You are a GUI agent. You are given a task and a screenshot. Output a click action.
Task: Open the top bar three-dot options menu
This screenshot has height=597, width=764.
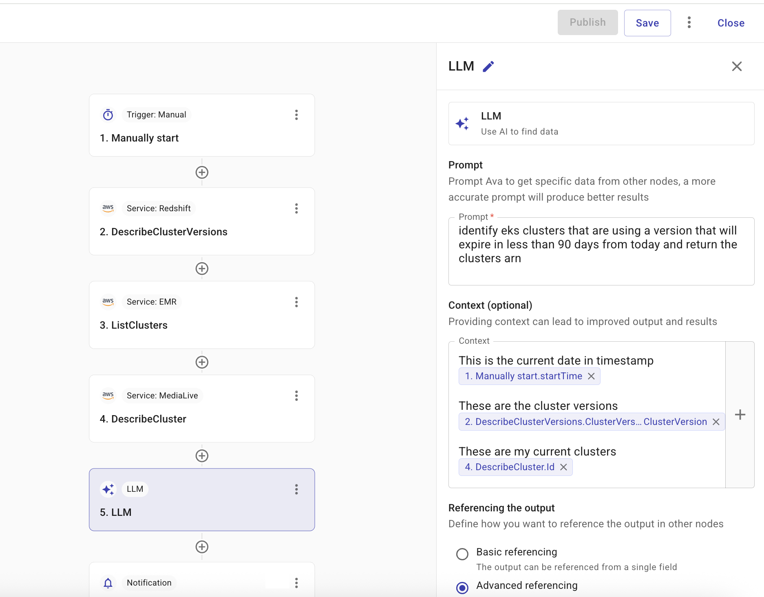click(689, 23)
